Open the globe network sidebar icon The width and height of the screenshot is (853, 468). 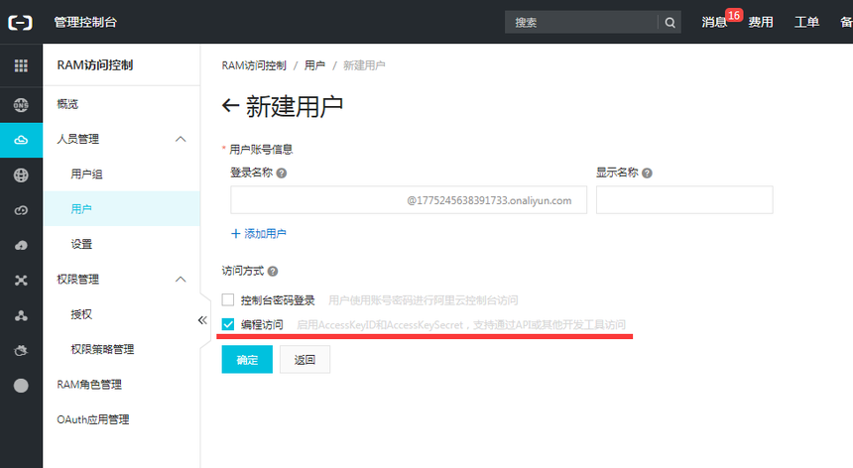coord(21,175)
